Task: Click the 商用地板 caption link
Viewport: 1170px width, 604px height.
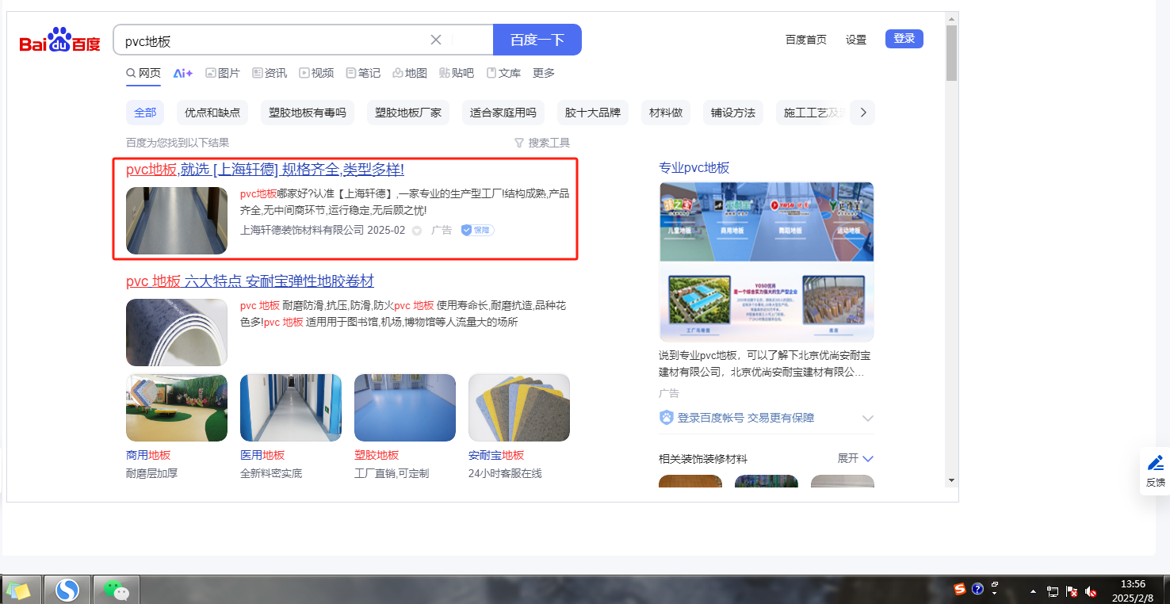Action: (x=148, y=455)
